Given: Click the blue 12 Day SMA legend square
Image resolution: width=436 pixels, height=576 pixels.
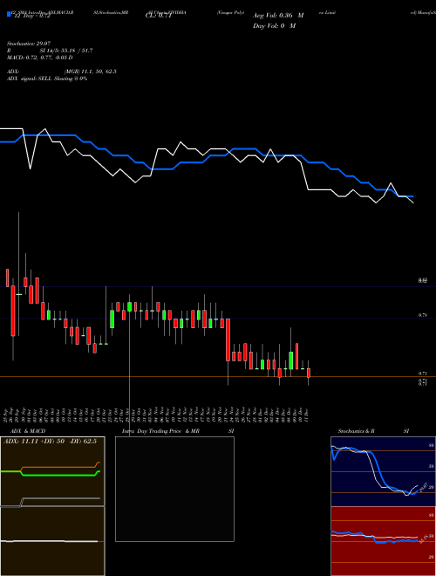Looking at the screenshot, I should (x=9, y=14).
